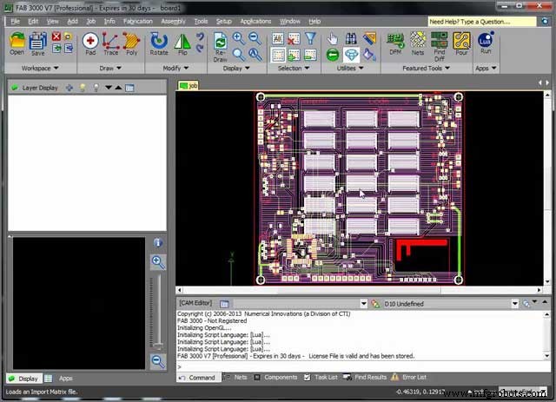The image size is (556, 402).
Task: Switch to the Error List tab
Action: click(409, 378)
